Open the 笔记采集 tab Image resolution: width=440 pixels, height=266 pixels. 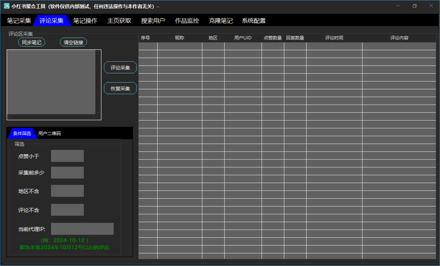click(x=19, y=21)
